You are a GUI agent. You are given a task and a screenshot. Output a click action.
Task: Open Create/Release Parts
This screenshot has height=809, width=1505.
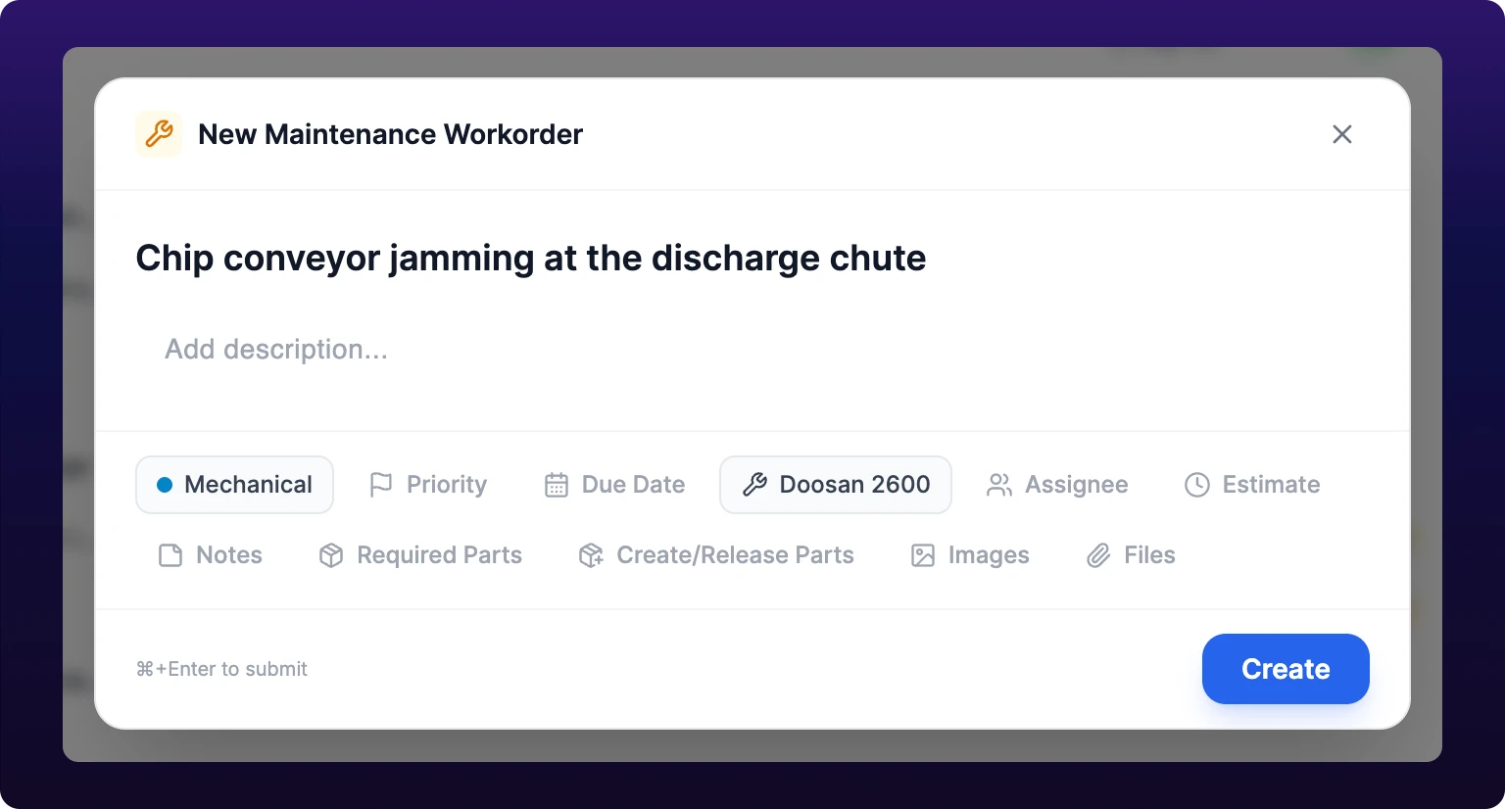[x=716, y=555]
